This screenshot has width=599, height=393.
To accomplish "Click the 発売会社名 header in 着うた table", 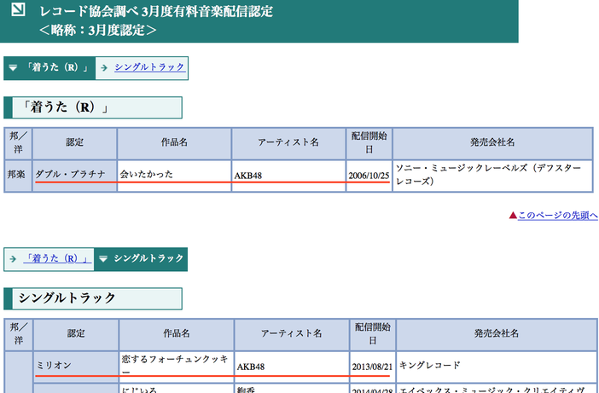I will [x=493, y=143].
